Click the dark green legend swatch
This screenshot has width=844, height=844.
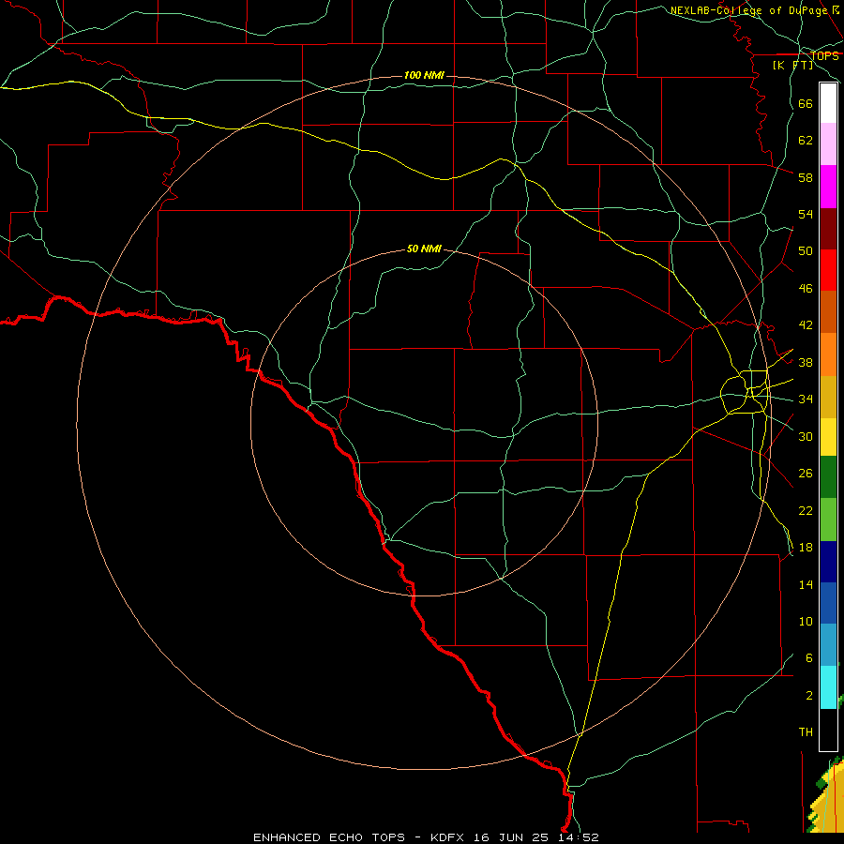point(828,477)
